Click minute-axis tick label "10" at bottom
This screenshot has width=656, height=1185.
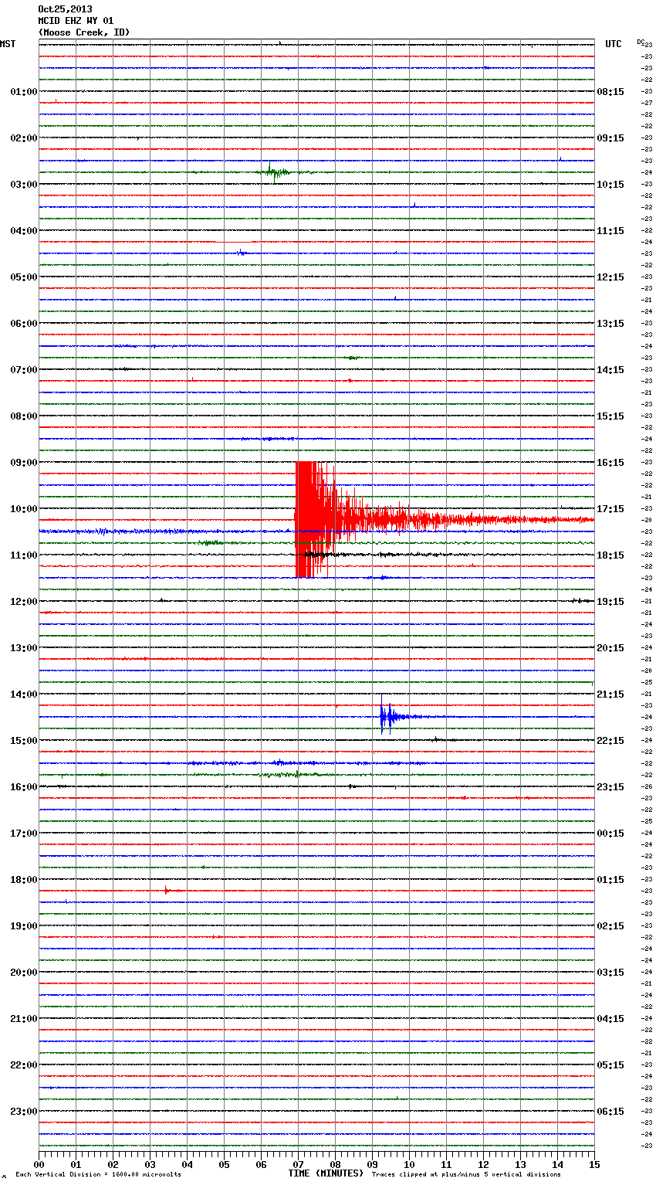click(x=409, y=1164)
